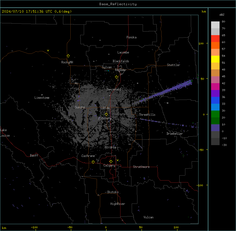Click the RockyMH label

pyautogui.click(x=67, y=62)
